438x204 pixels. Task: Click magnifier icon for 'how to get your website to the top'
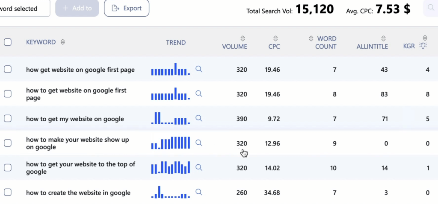click(198, 167)
